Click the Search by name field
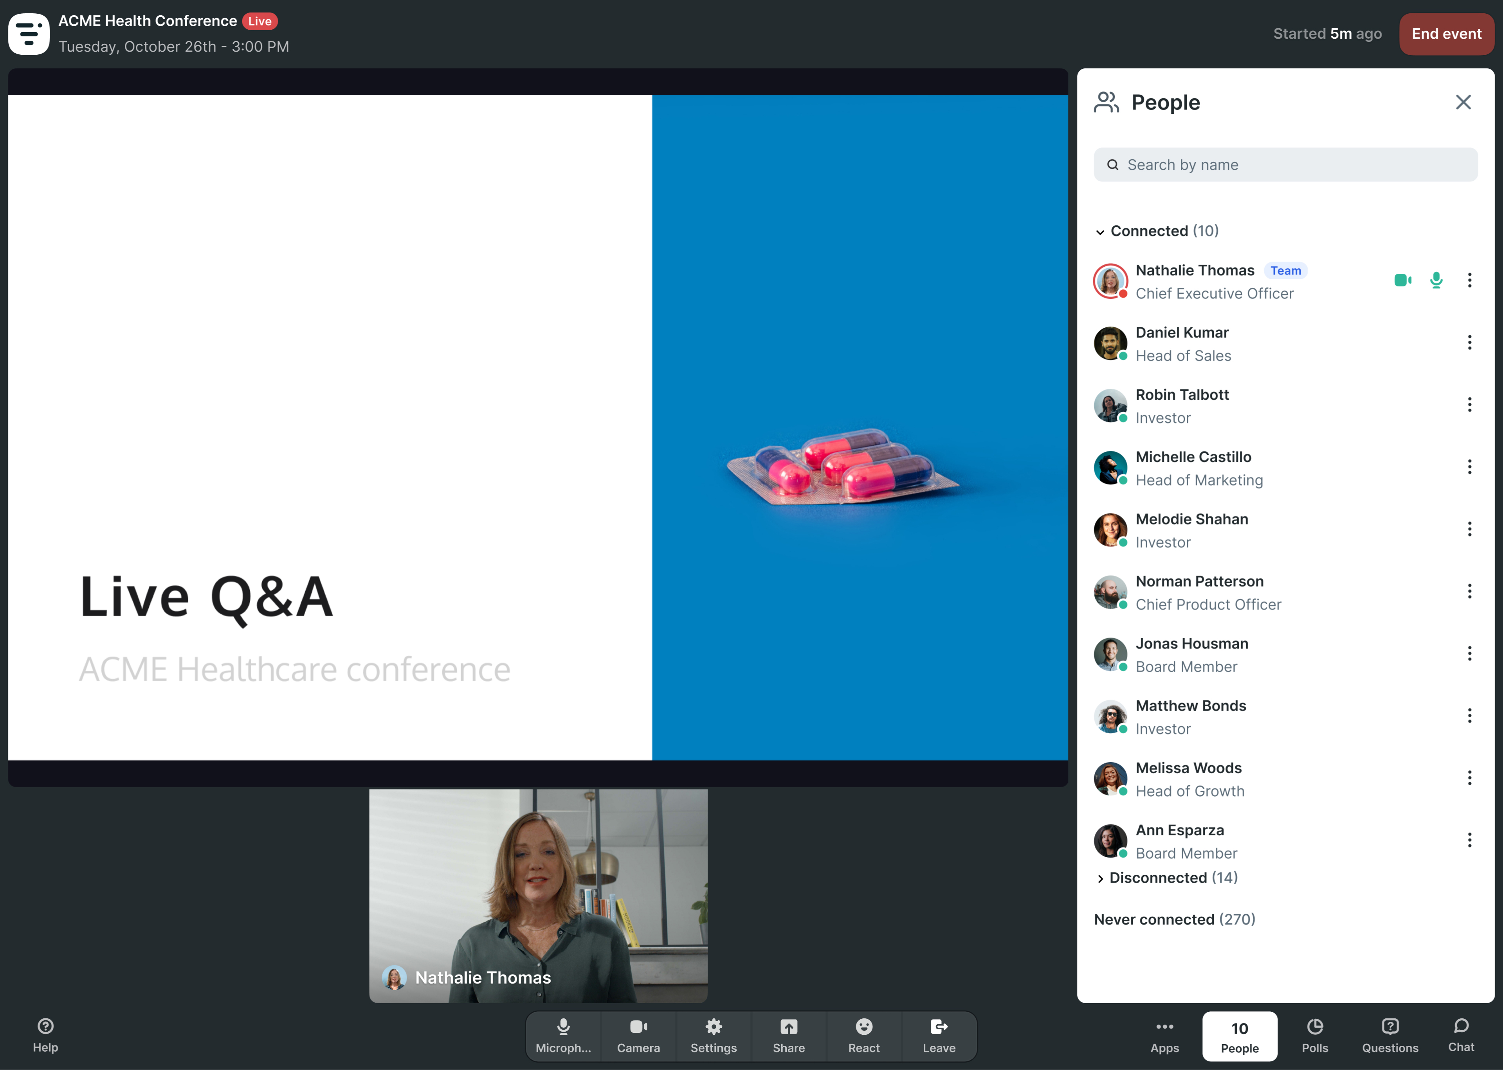The height and width of the screenshot is (1070, 1503). pos(1285,165)
